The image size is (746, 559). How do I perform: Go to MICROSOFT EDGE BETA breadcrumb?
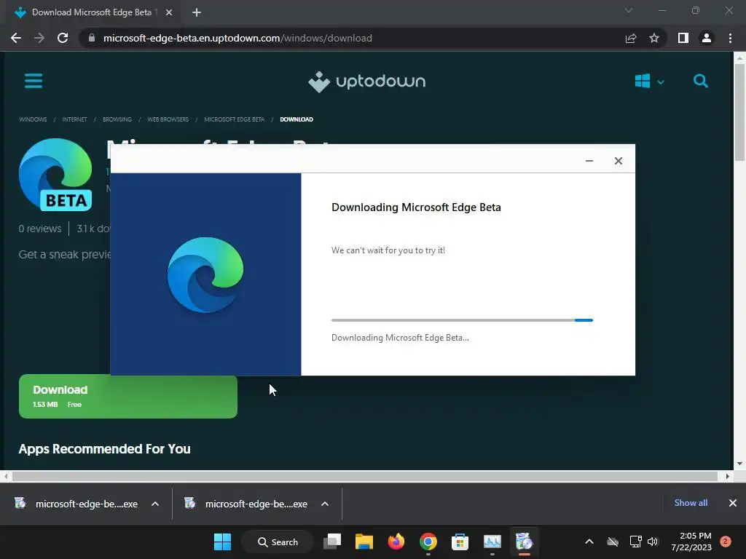coord(234,119)
